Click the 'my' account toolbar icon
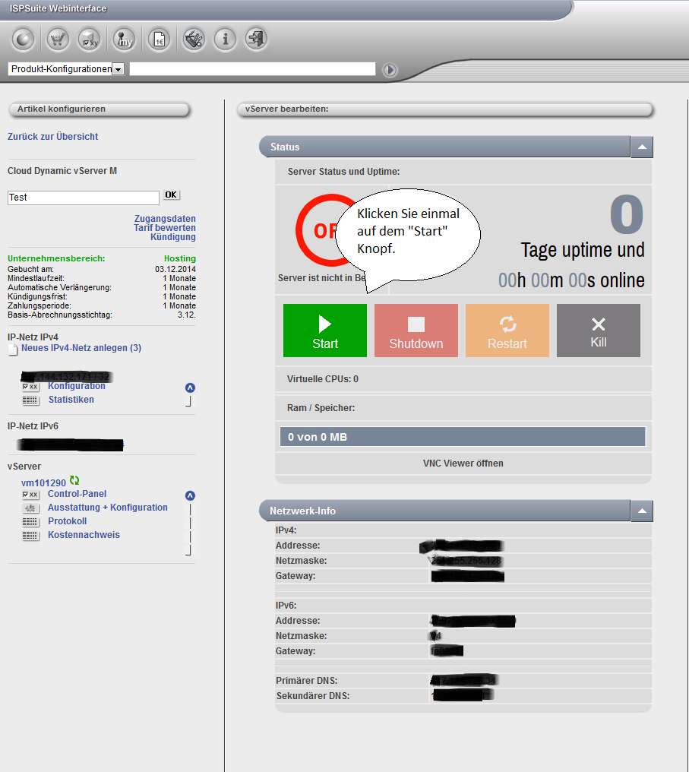The height and width of the screenshot is (772, 689). tap(124, 40)
